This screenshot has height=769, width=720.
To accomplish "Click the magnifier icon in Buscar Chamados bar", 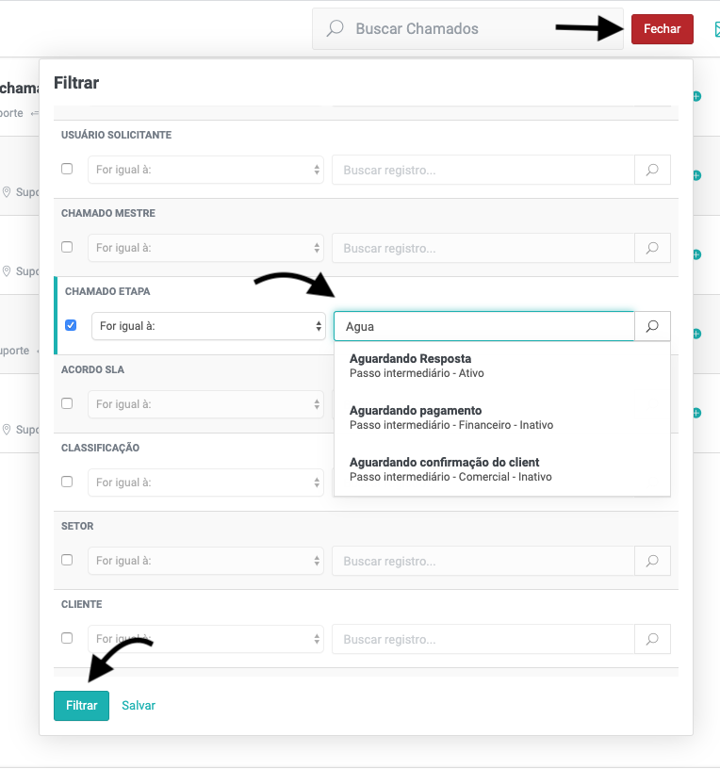I will 335,29.
